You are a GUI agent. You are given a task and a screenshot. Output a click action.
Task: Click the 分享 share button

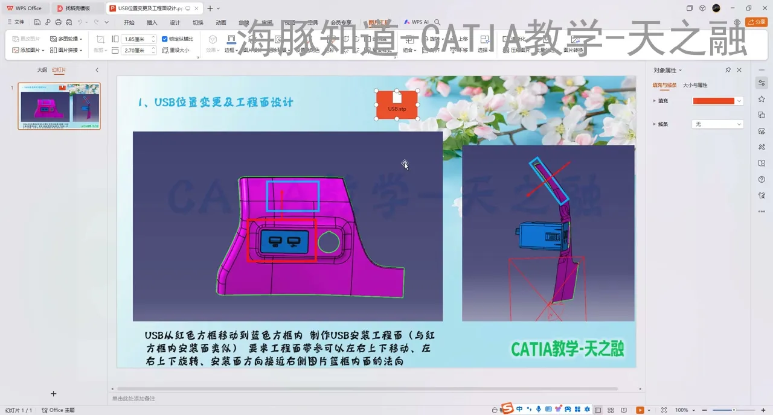pos(757,22)
